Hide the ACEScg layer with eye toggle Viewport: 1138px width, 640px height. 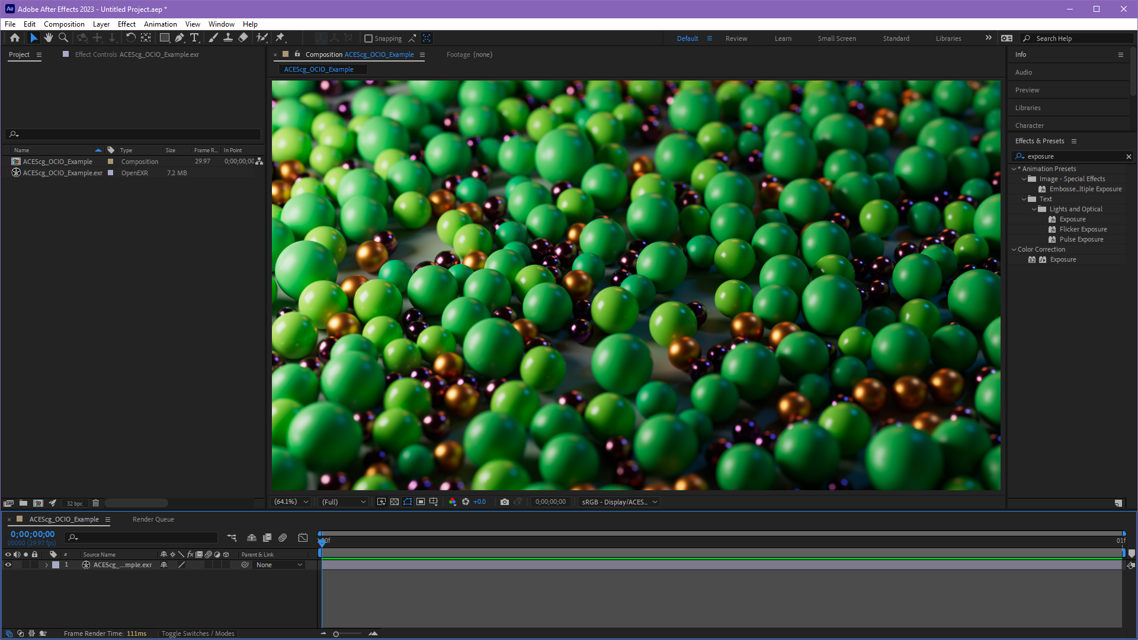pyautogui.click(x=8, y=565)
